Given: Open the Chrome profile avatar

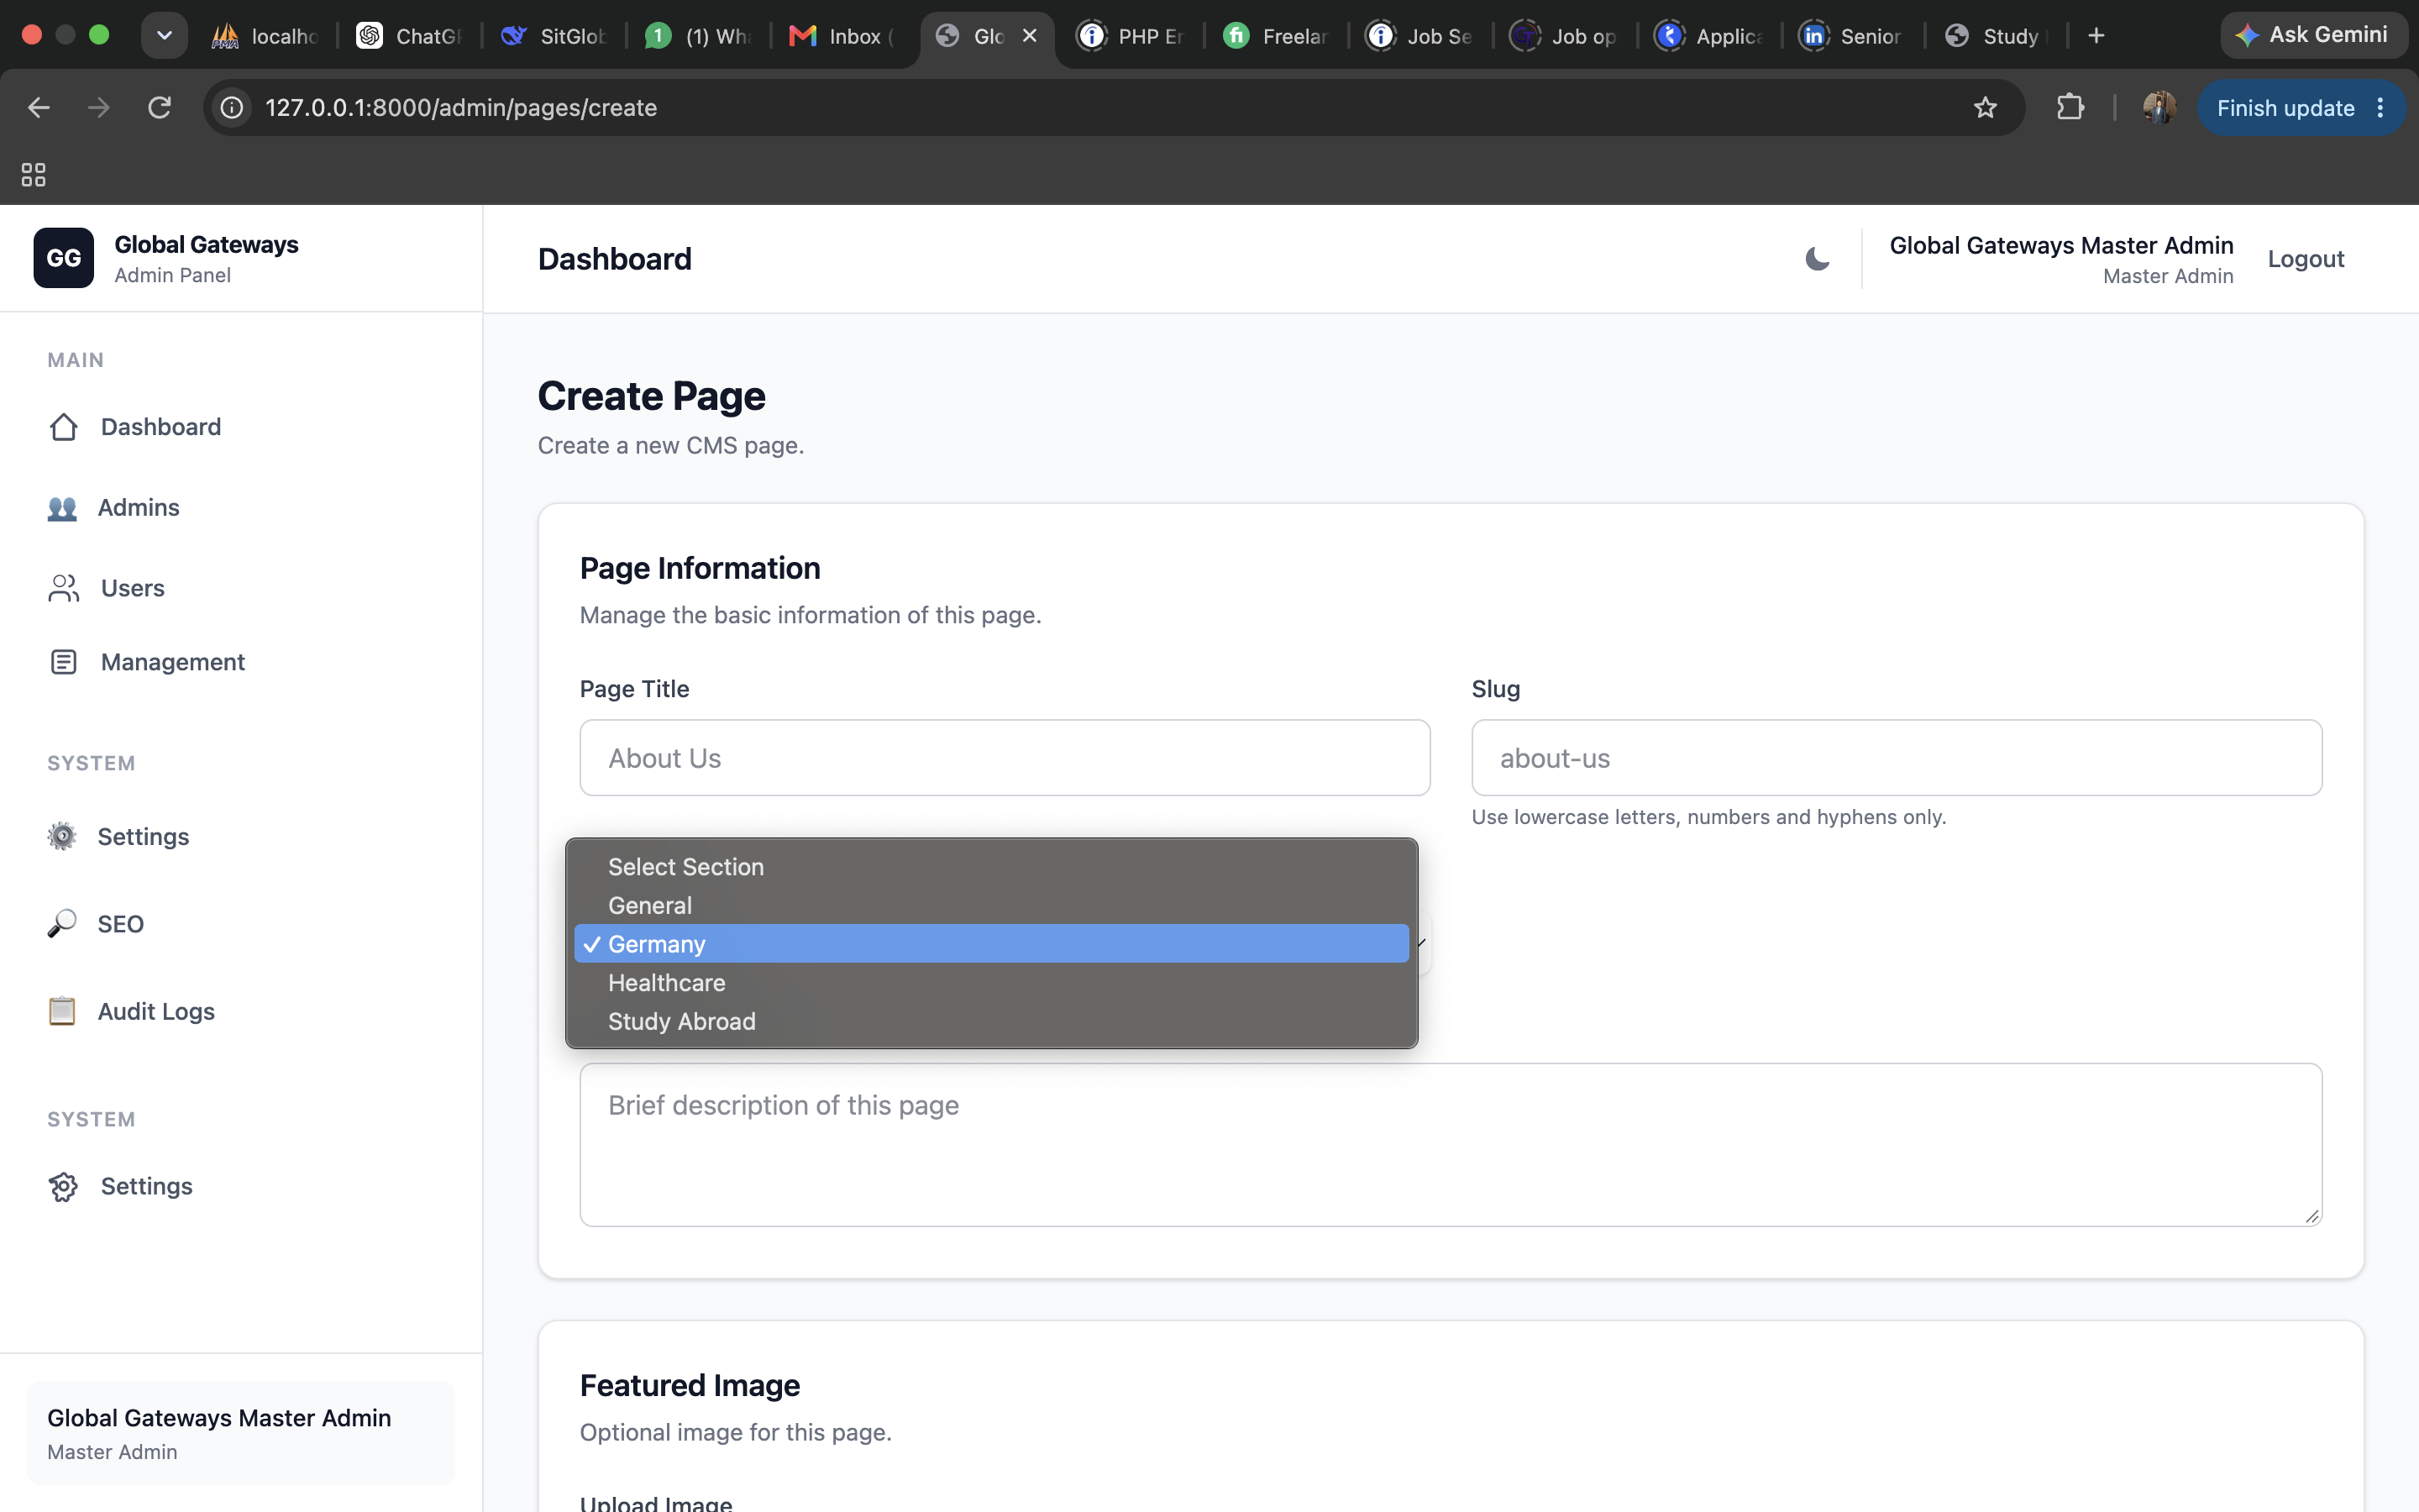Looking at the screenshot, I should [x=2159, y=108].
